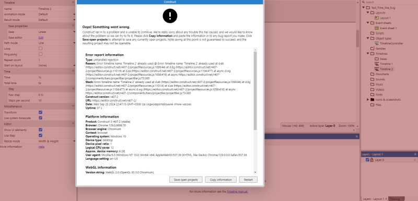Image resolution: width=418 pixels, height=201 pixels.
Task: Uncheck the Use Step checkbox
Action: (x=41, y=136)
